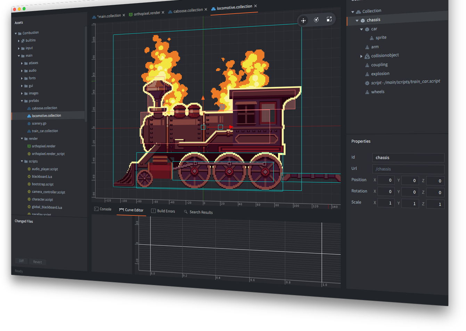Click the Position X value field
Image resolution: width=466 pixels, height=331 pixels.
click(x=386, y=180)
